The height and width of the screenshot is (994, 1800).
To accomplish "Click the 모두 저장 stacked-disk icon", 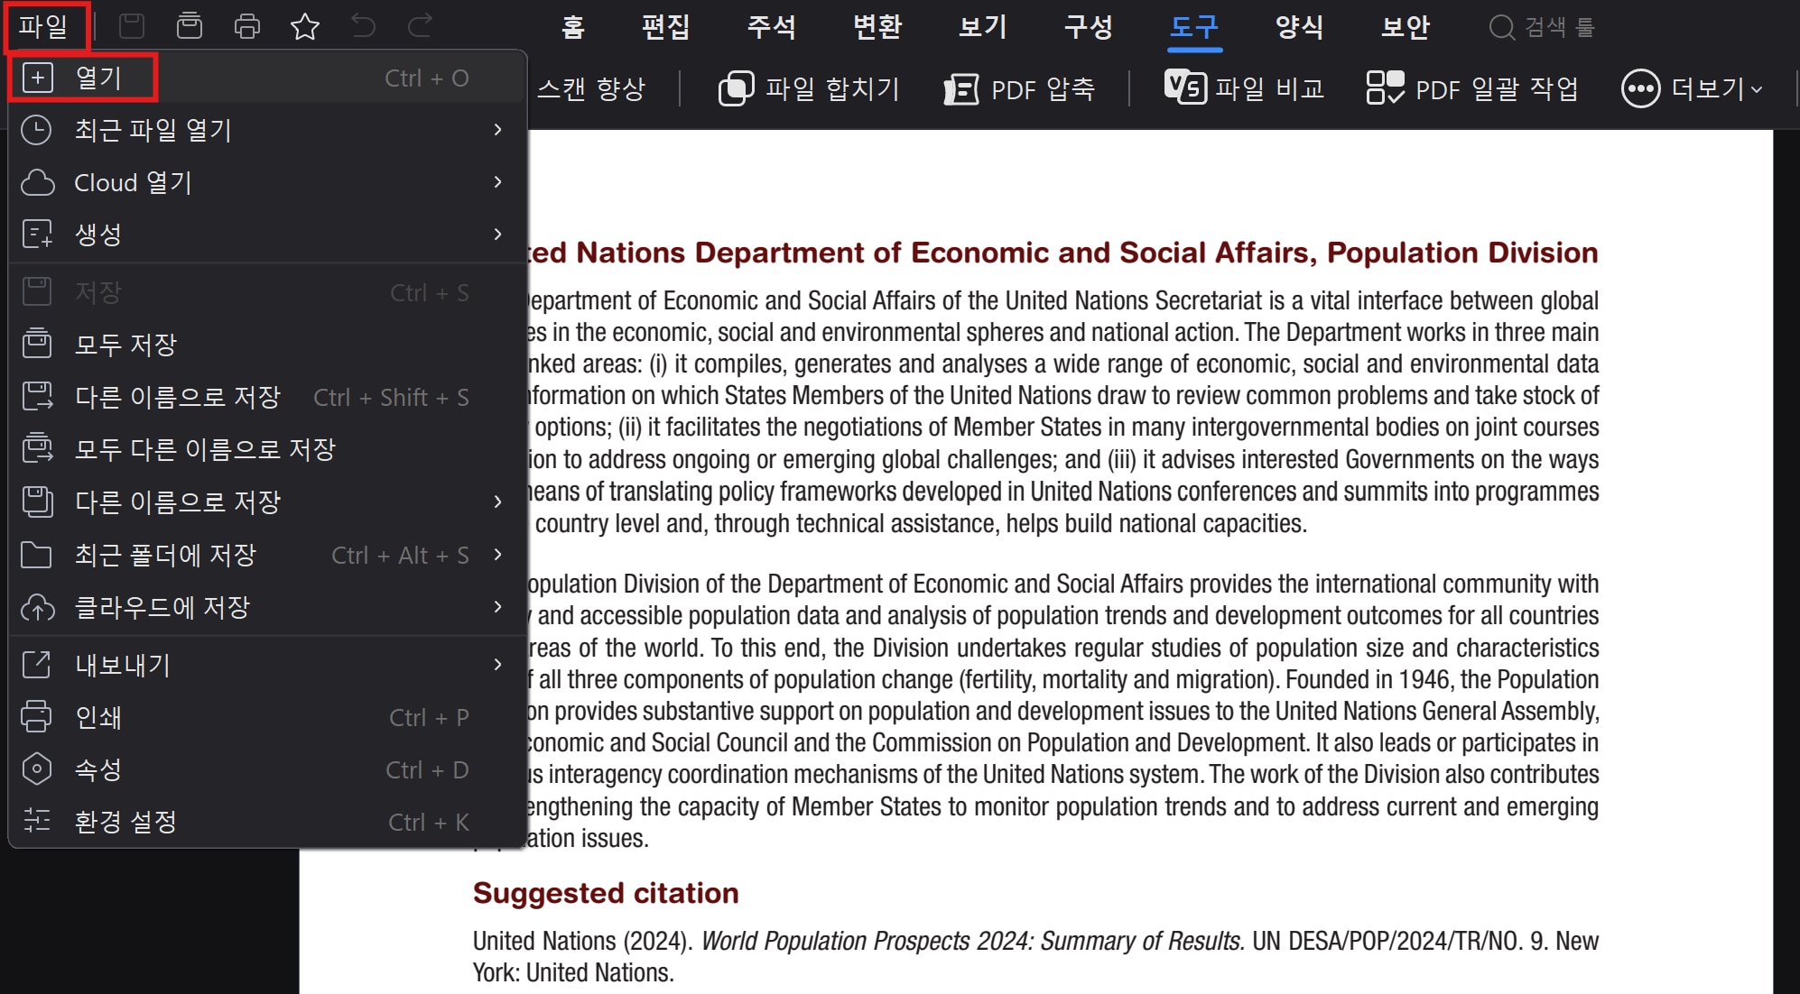I will pyautogui.click(x=37, y=343).
